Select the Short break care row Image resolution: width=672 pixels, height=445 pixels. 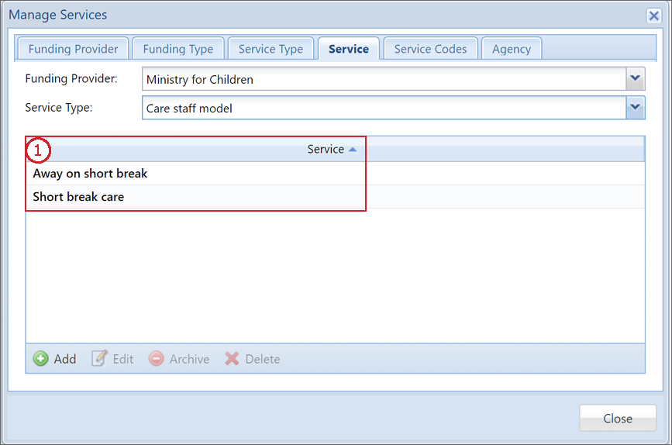coord(335,197)
